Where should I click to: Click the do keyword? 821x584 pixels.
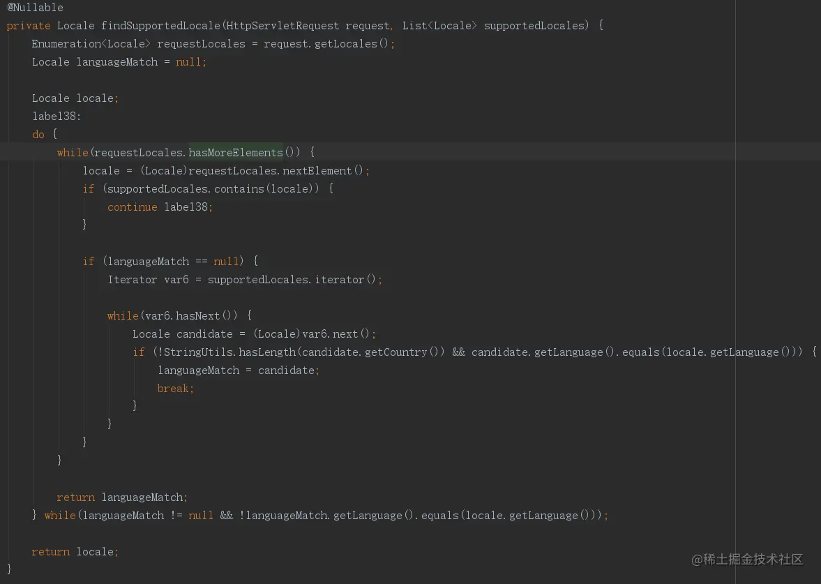38,135
